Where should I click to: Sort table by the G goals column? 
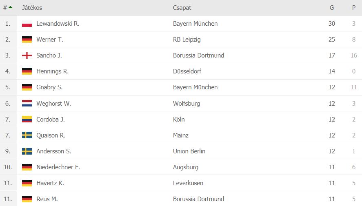[332, 8]
